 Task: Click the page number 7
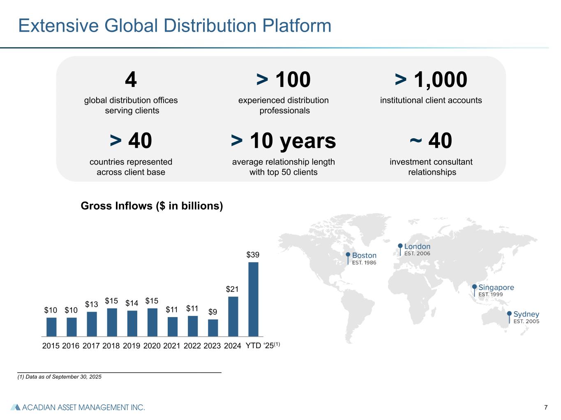[x=546, y=407]
